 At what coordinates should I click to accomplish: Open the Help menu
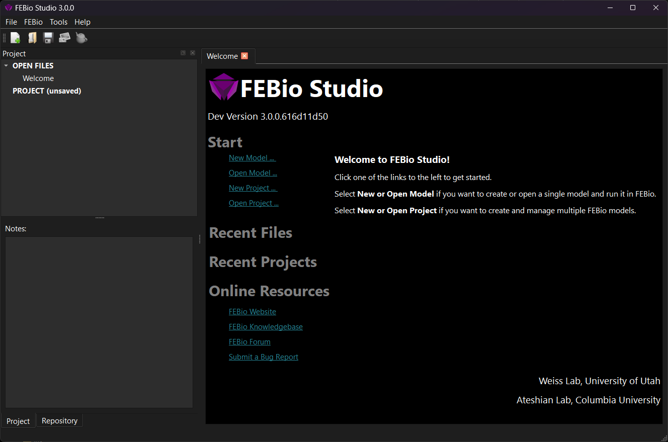coord(82,22)
